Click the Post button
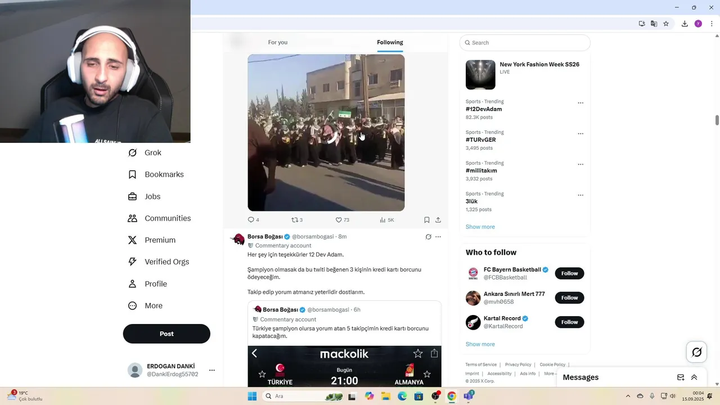 [166, 334]
